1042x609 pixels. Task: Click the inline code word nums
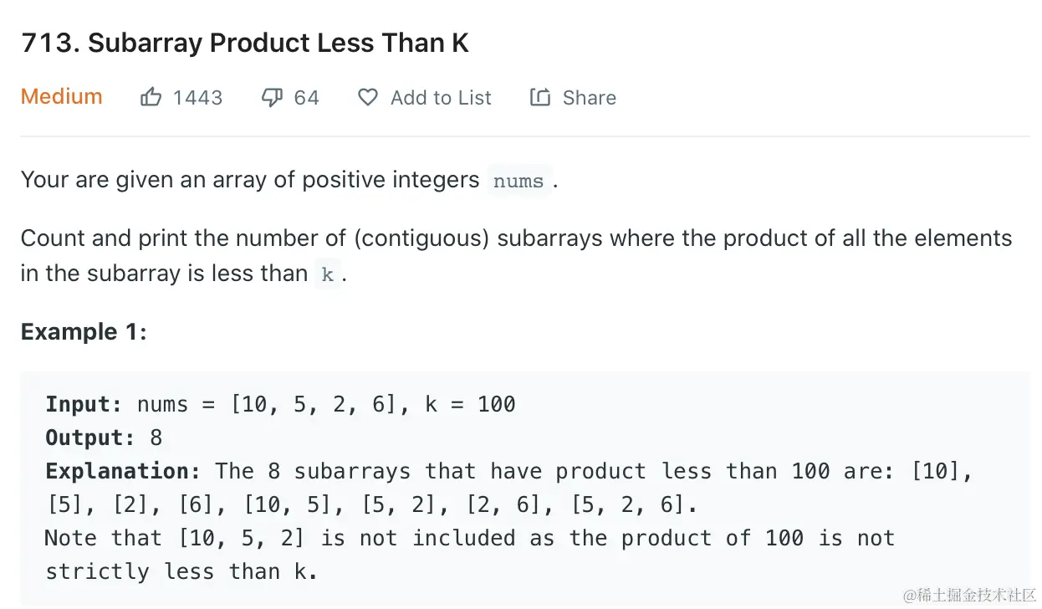click(x=518, y=181)
